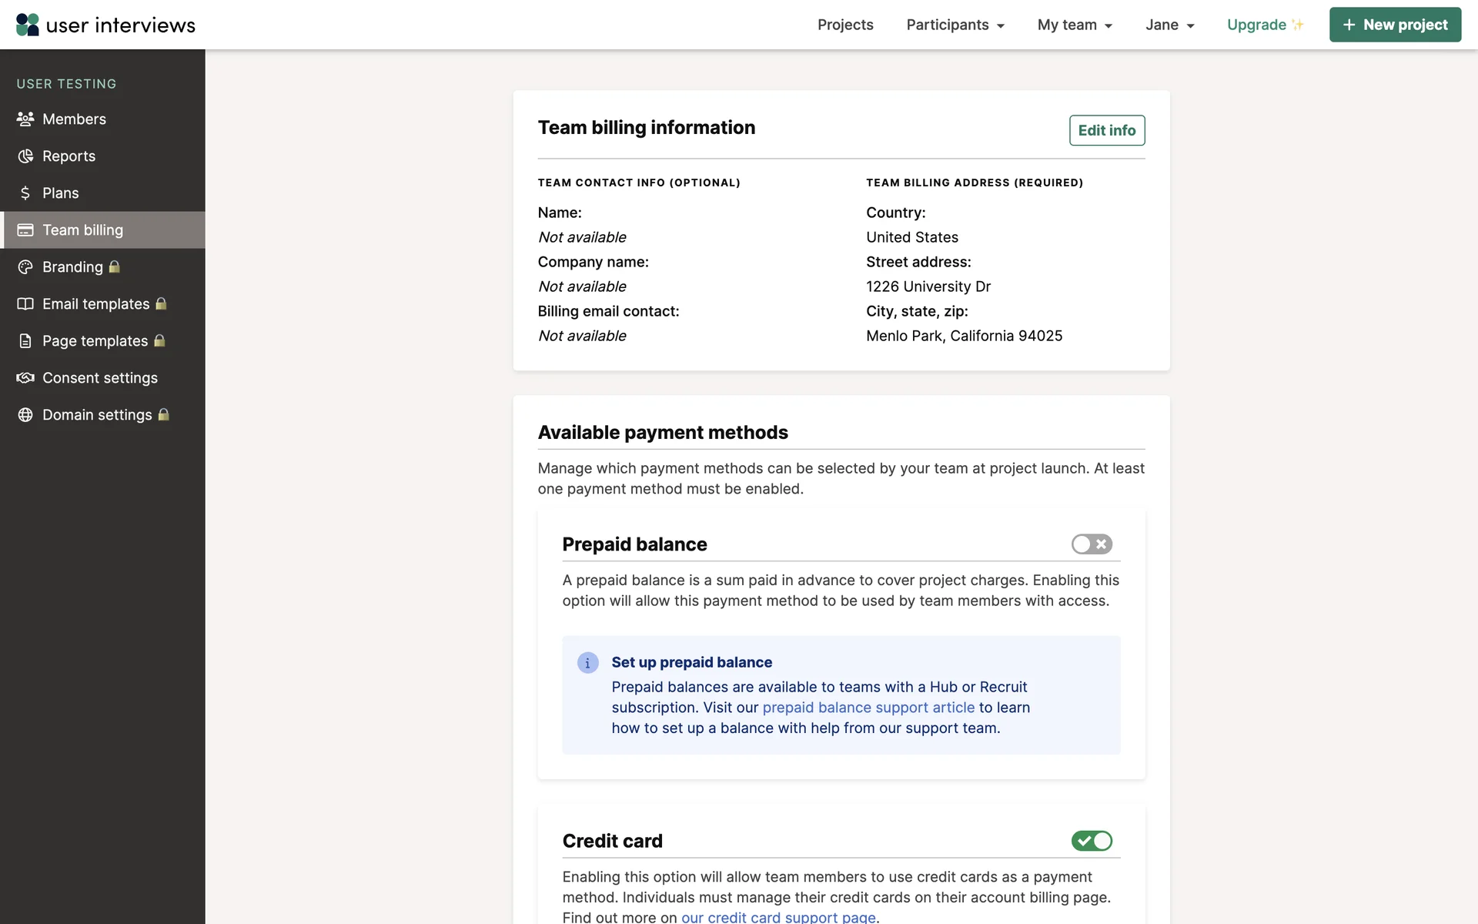This screenshot has height=924, width=1478.
Task: Click the Members people icon in sidebar
Action: pos(25,119)
